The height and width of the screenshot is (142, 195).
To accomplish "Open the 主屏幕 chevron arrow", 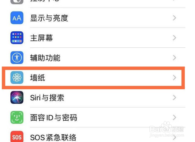I will click(x=174, y=38).
